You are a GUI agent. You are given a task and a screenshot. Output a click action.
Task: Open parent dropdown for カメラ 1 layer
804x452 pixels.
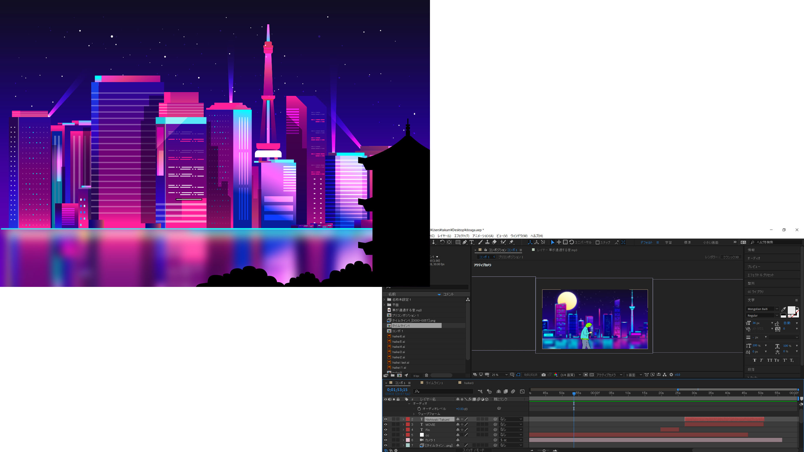coord(511,440)
